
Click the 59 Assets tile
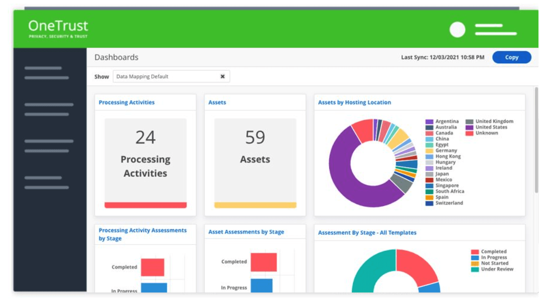255,163
